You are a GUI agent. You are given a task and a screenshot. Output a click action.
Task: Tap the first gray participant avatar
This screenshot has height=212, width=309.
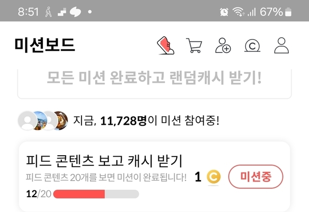(28, 120)
